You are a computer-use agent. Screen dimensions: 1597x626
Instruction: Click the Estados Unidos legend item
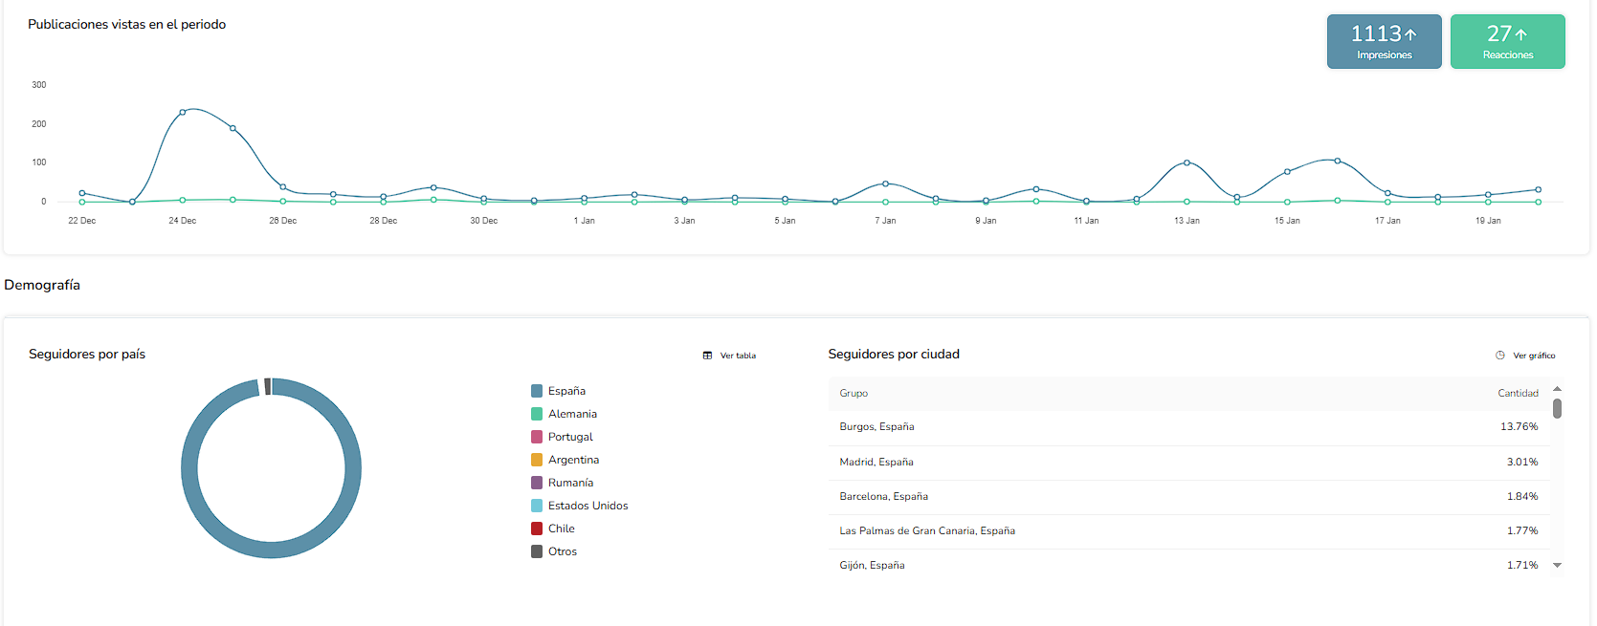[588, 506]
